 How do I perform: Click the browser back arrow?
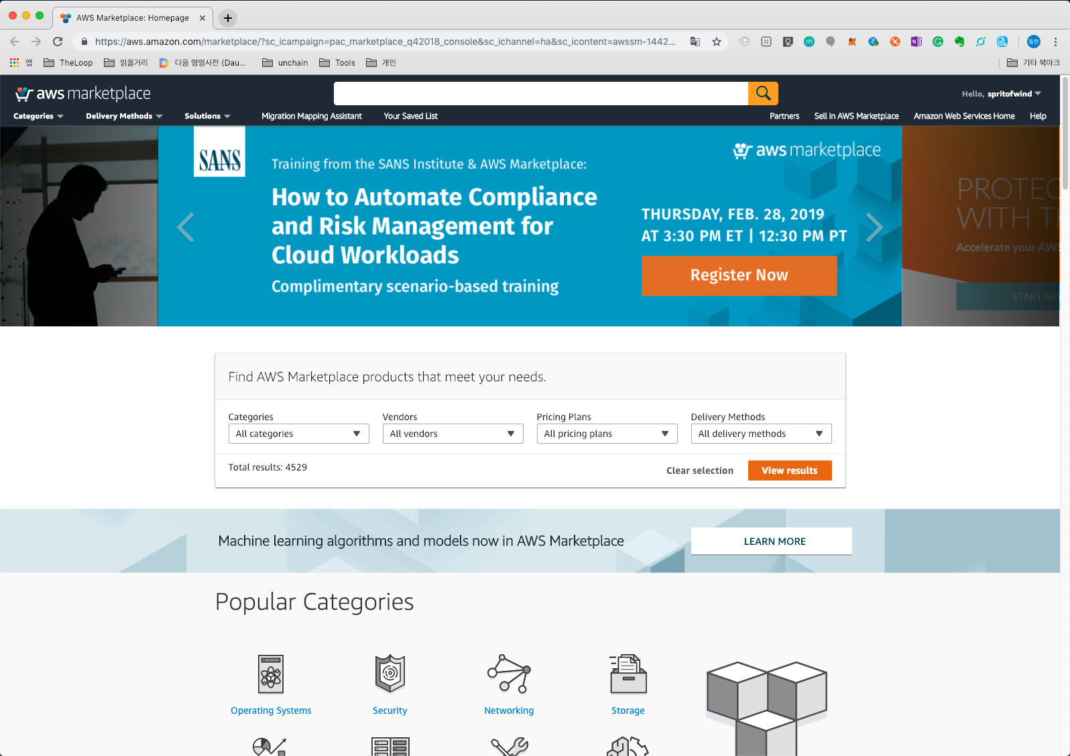(15, 42)
